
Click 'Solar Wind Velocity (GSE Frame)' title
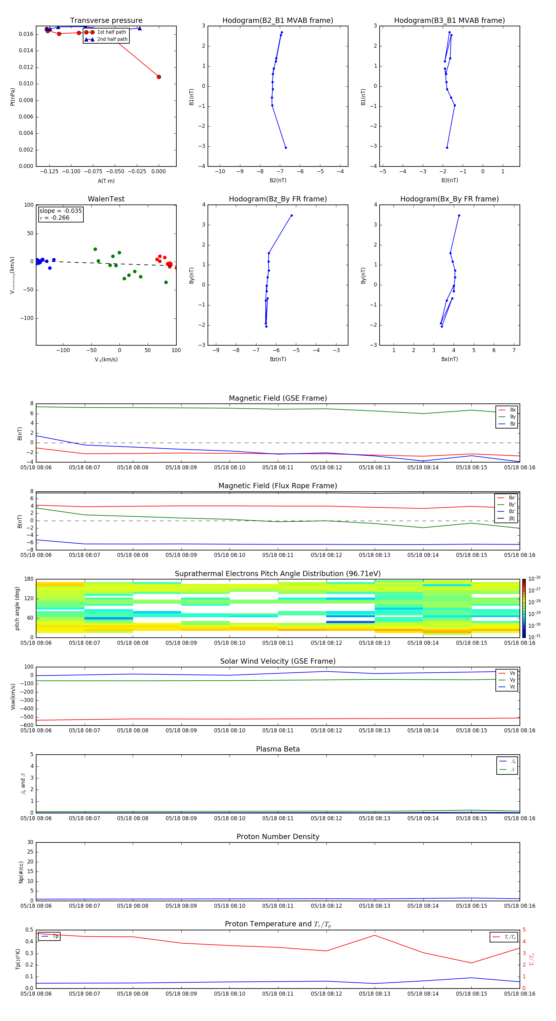[x=278, y=661]
